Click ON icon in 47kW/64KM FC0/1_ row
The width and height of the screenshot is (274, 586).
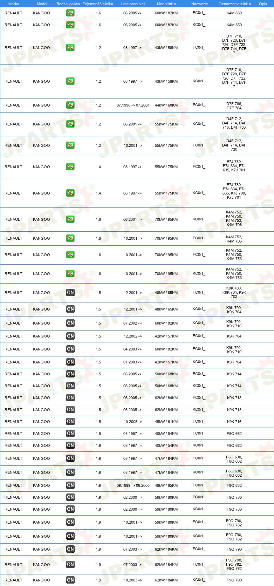(70, 458)
